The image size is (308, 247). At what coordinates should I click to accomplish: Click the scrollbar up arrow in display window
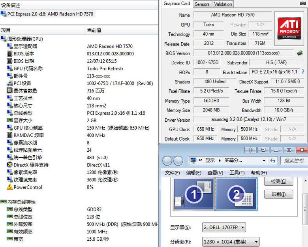point(306,181)
